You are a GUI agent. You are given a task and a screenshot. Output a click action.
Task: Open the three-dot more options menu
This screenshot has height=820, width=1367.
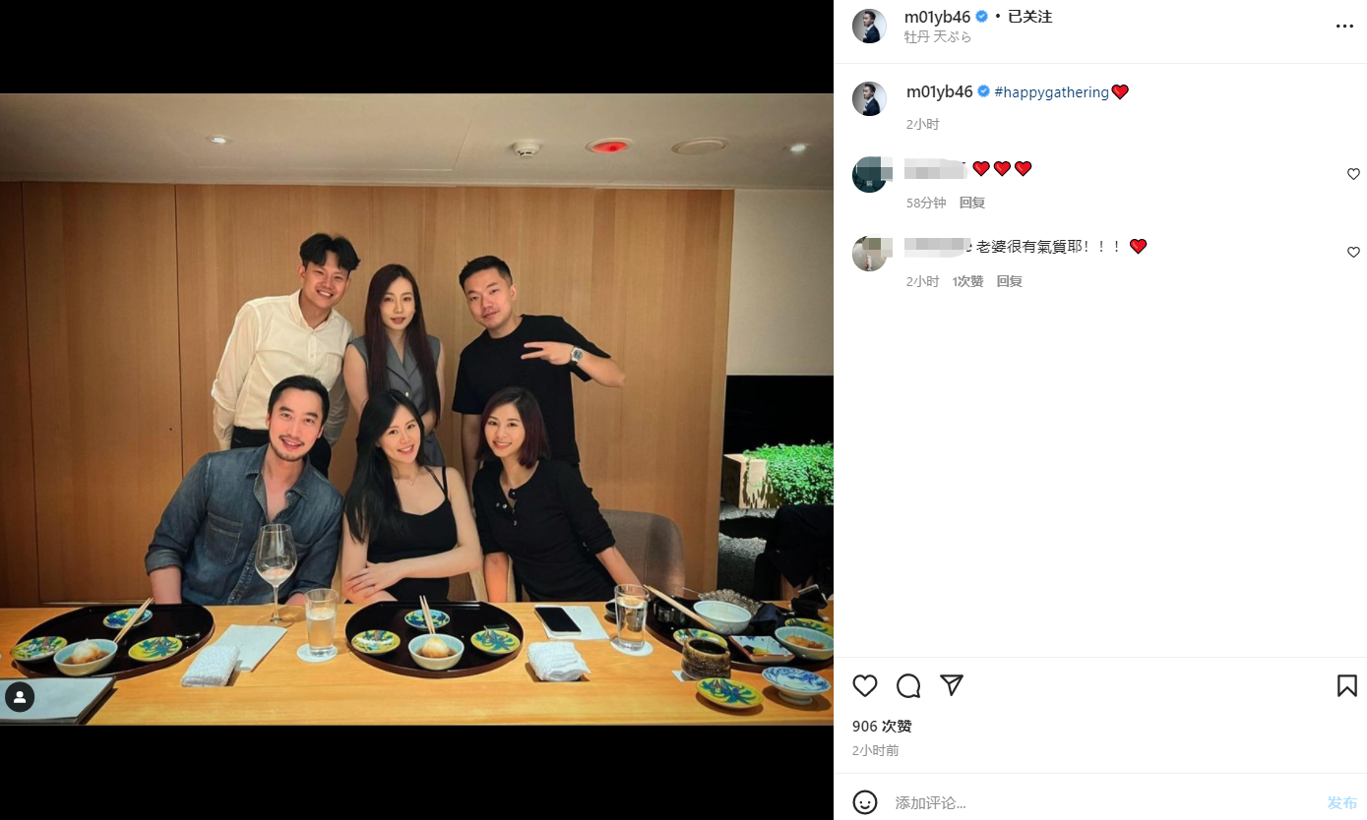tap(1344, 27)
